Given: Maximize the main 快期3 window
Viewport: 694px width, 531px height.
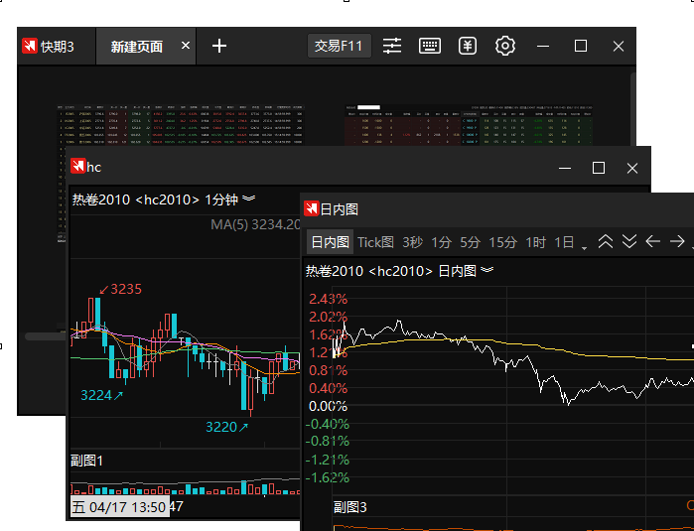Looking at the screenshot, I should click(x=581, y=46).
